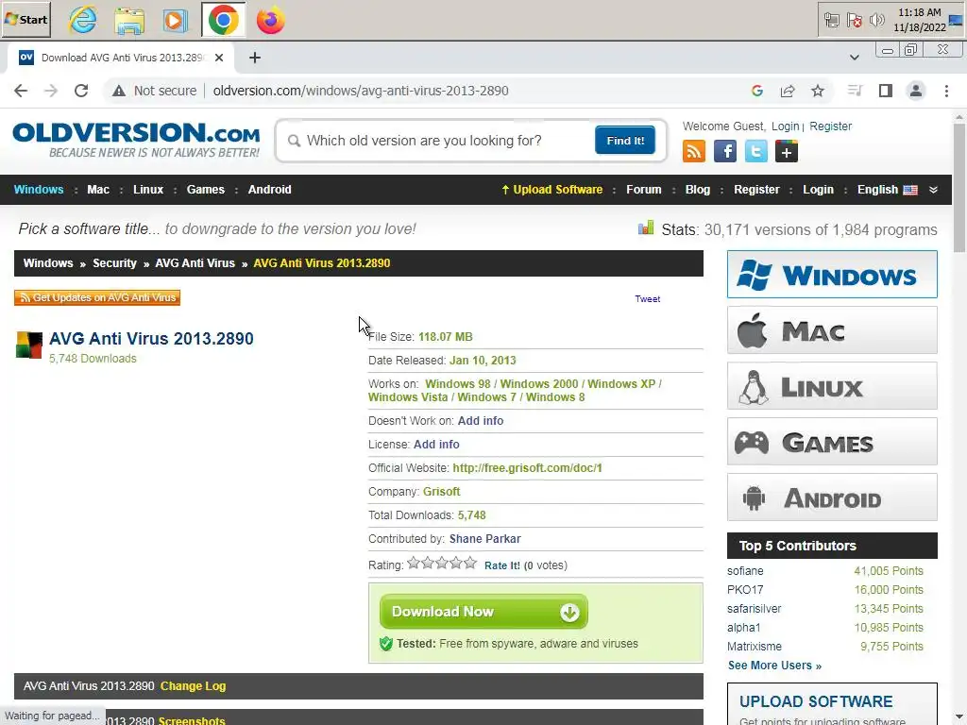Viewport: 967px width, 725px height.
Task: Open Firefox from the taskbar
Action: click(271, 21)
